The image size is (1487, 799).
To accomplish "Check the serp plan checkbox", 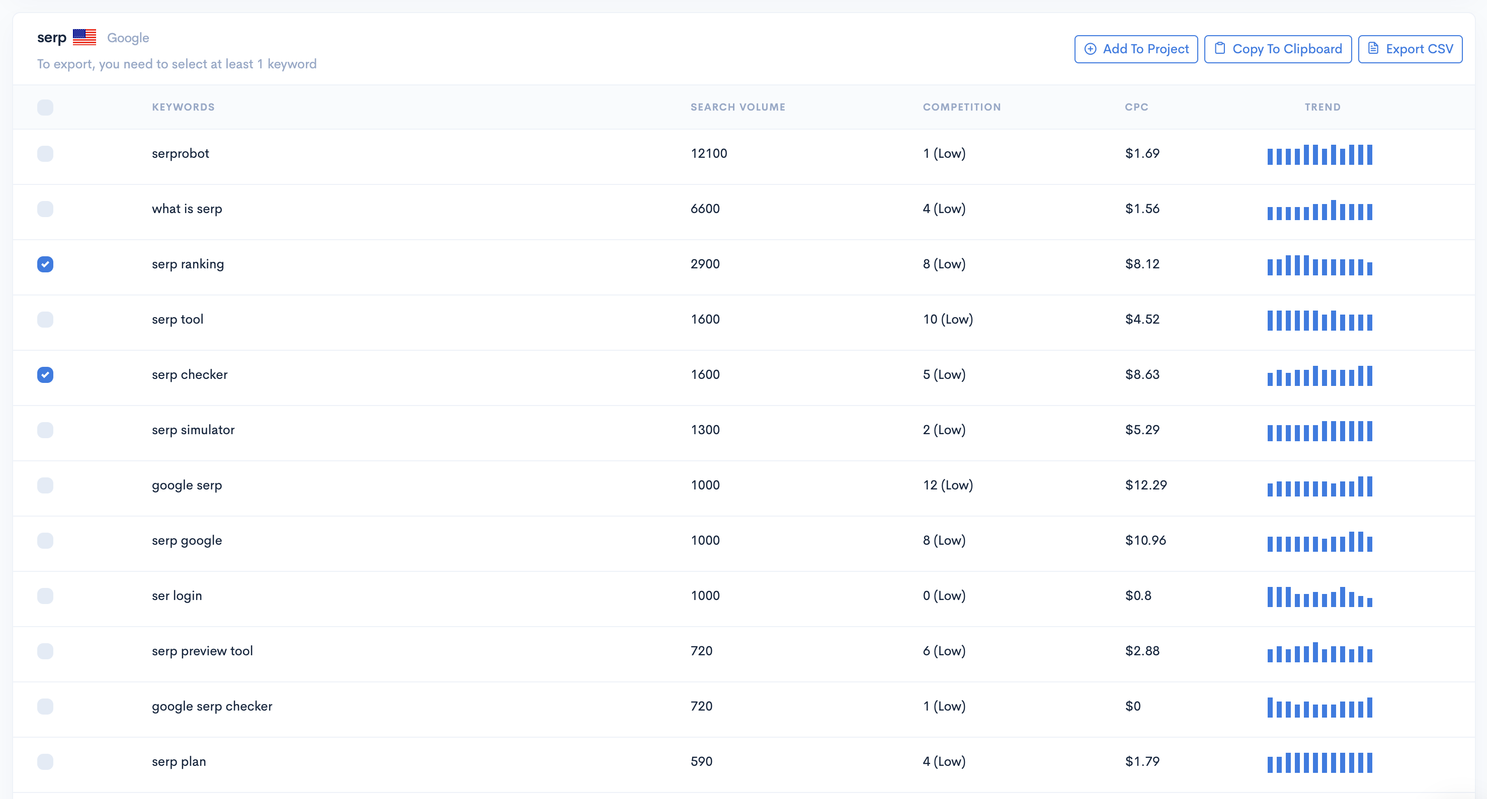I will [45, 761].
